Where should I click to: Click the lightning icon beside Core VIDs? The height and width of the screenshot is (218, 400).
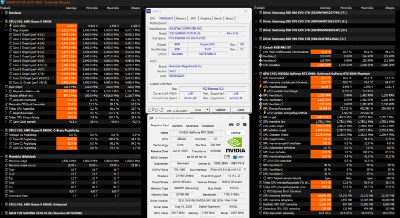click(10, 26)
